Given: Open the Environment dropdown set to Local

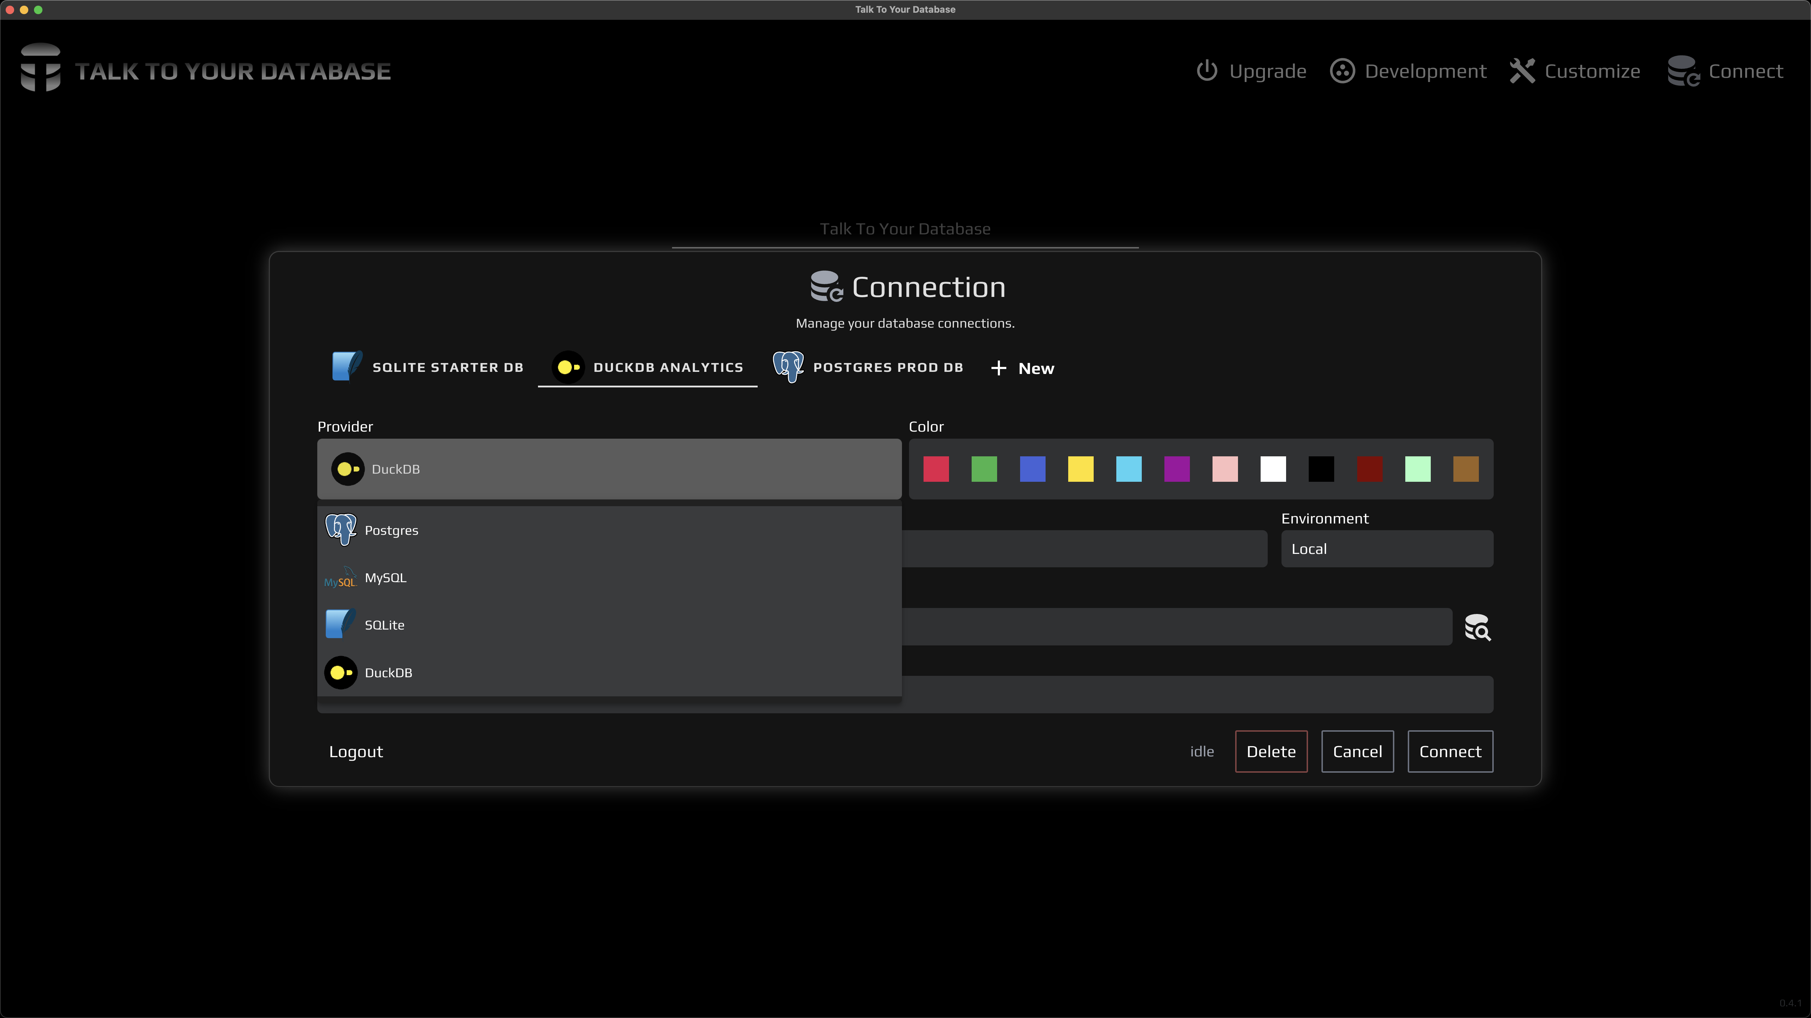Looking at the screenshot, I should click(x=1387, y=549).
